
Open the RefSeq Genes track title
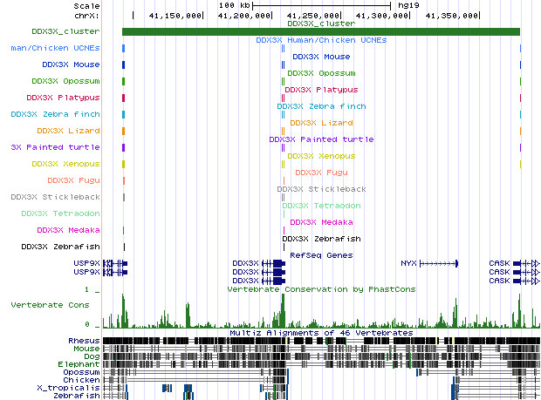pos(321,254)
